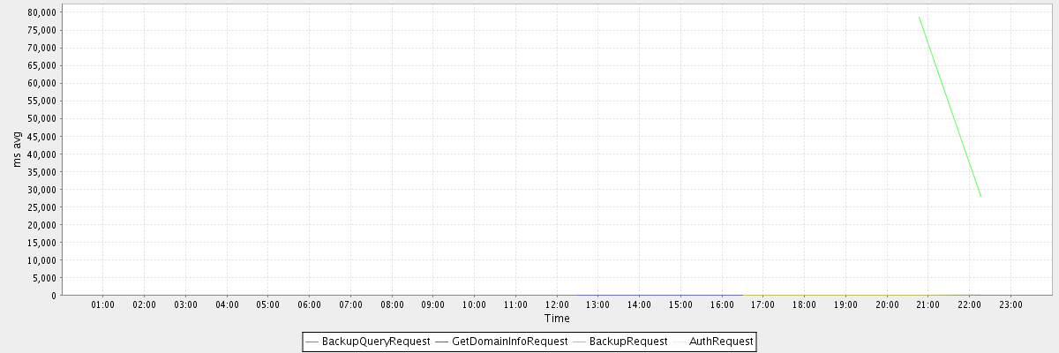The image size is (1059, 353).
Task: Click the blue series line near 14:00
Action: [x=639, y=295]
